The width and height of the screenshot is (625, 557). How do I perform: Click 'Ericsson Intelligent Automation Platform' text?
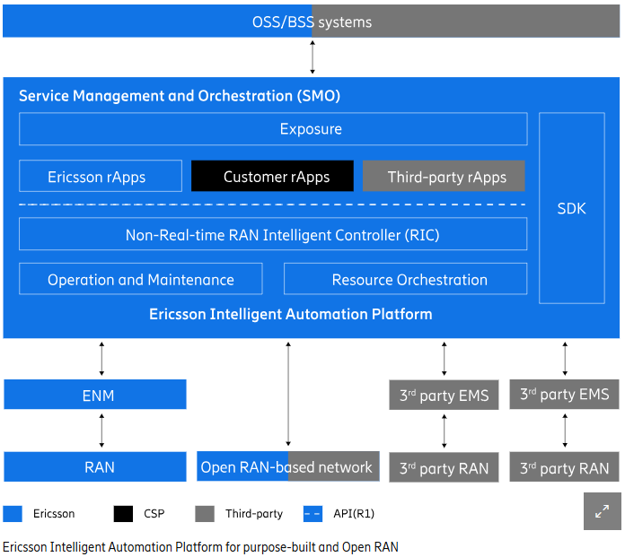[291, 314]
